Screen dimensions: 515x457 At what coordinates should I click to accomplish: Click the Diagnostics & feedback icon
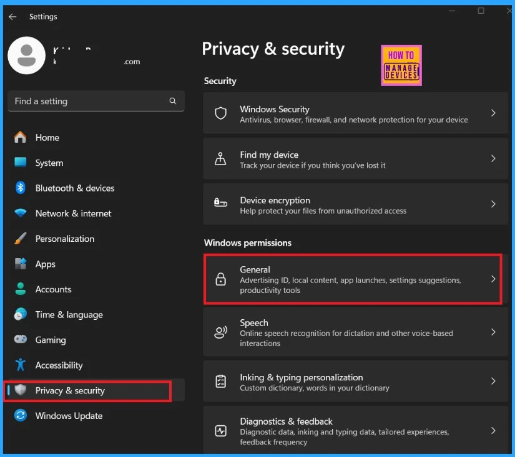[x=220, y=431]
